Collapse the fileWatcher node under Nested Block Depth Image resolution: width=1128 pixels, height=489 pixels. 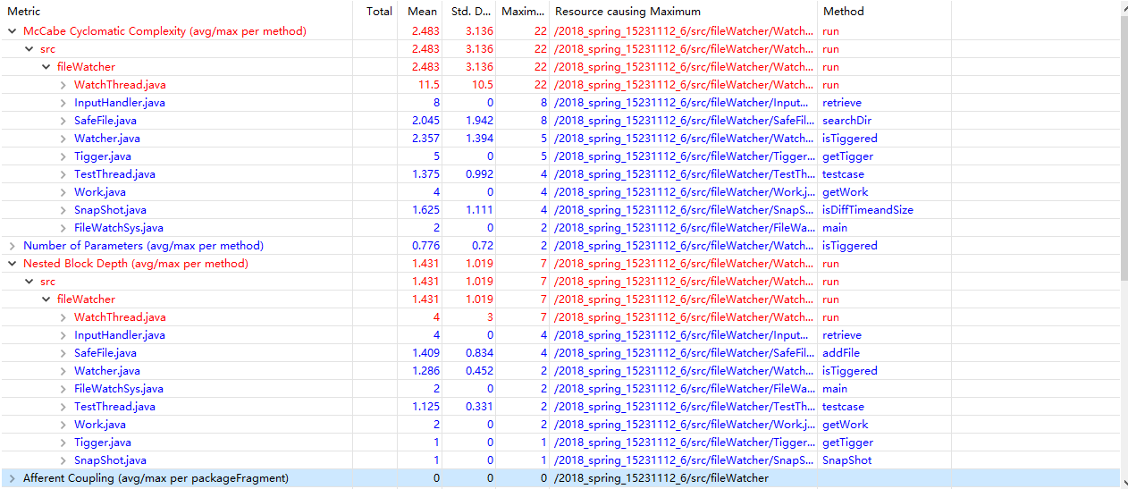(x=46, y=299)
